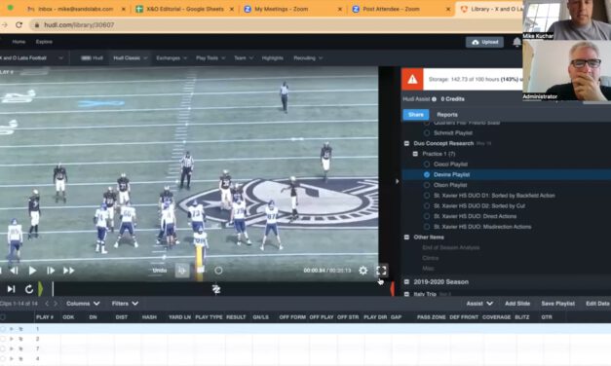Viewport: 611px width, 366px height.
Task: Open the Filters dropdown
Action: click(125, 304)
